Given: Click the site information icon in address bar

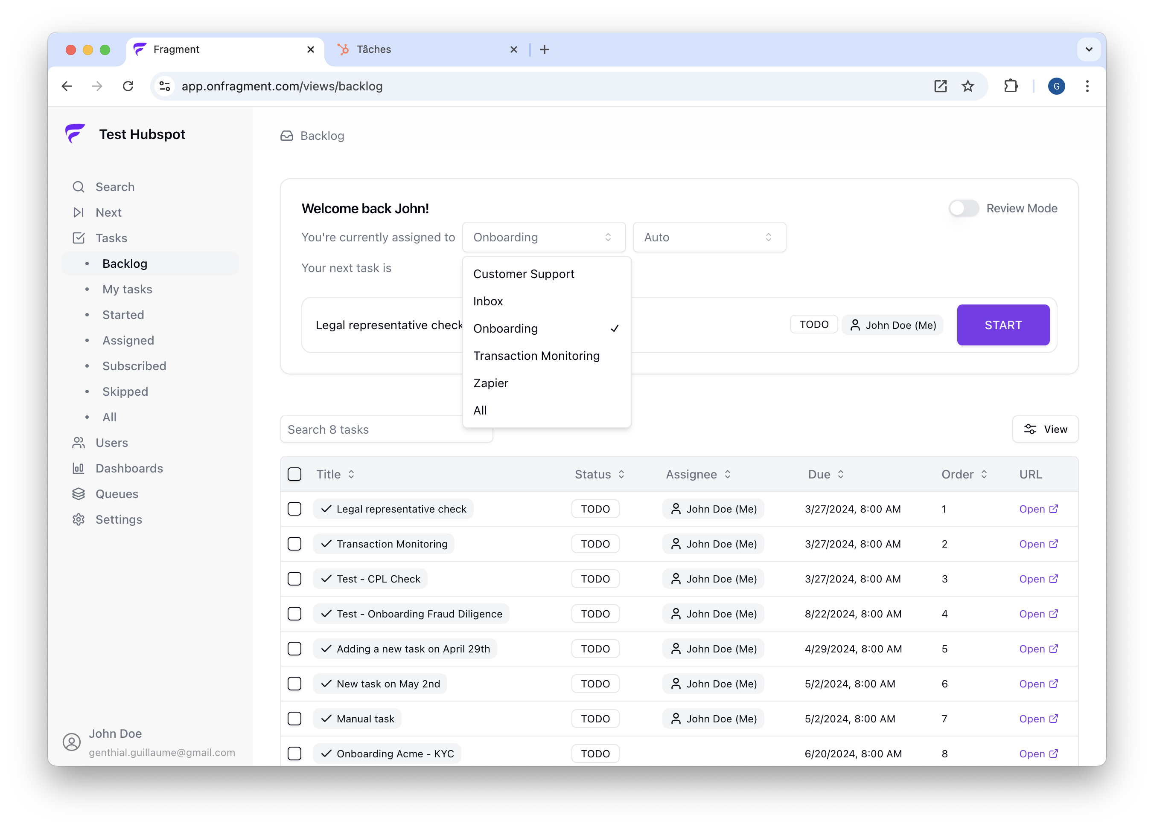Looking at the screenshot, I should 164,86.
